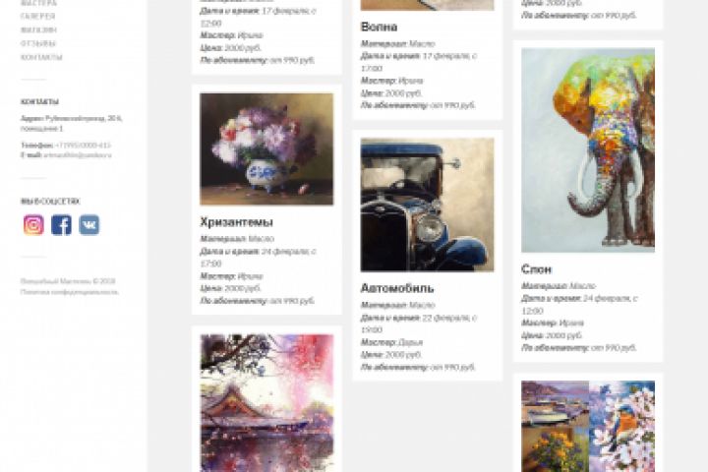Open the collage with bird painting

click(x=588, y=427)
